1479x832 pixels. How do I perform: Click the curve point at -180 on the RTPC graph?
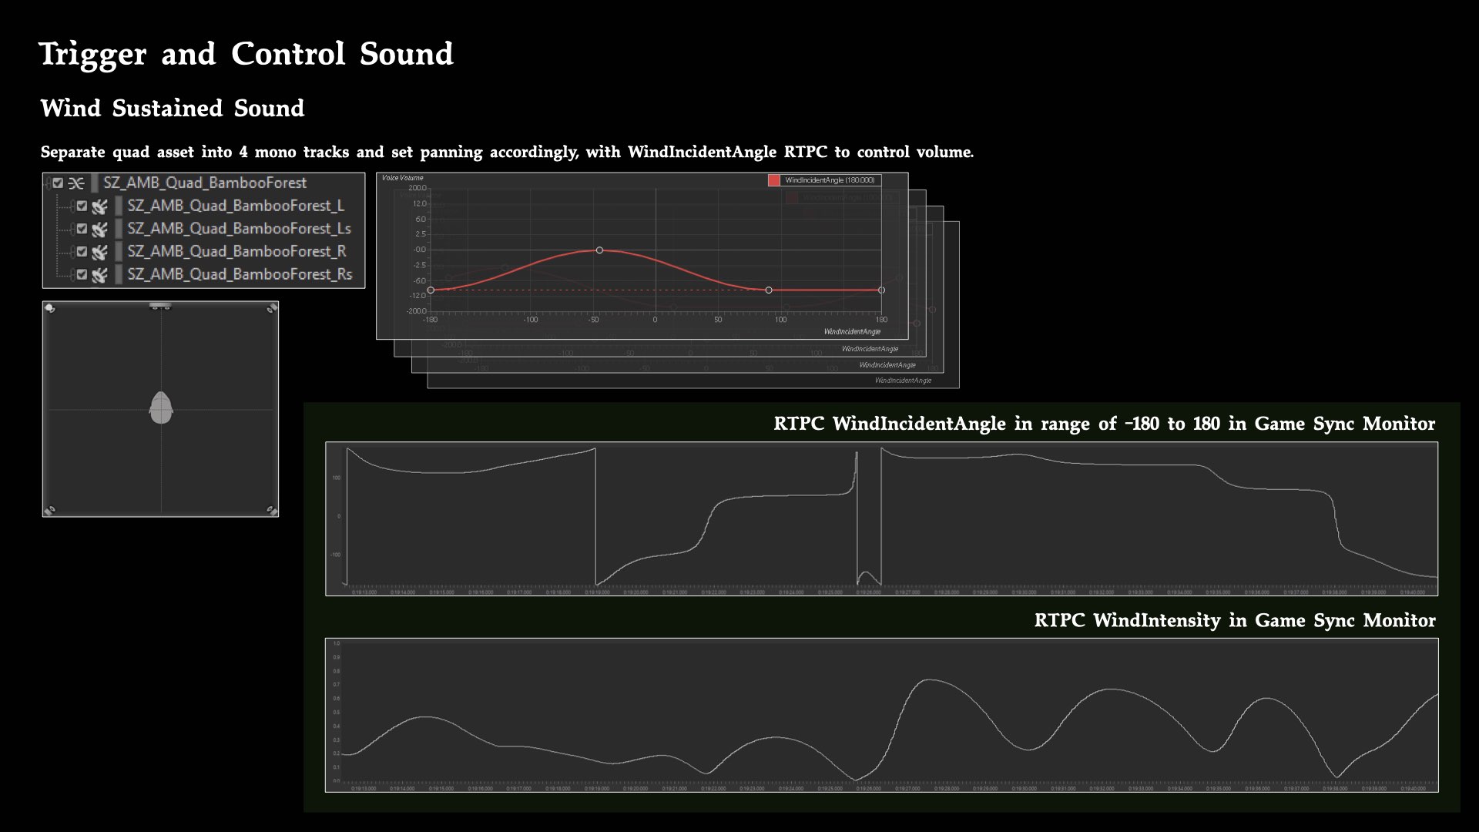pyautogui.click(x=431, y=290)
